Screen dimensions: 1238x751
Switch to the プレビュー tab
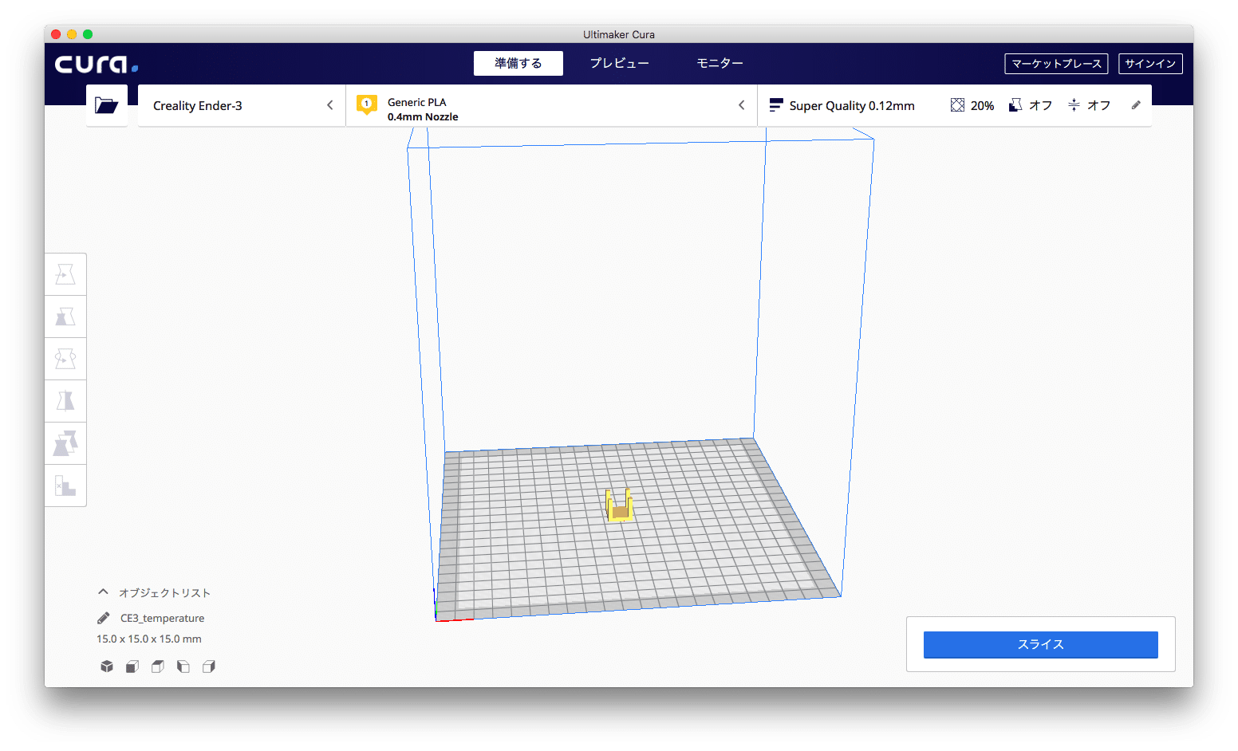point(620,63)
